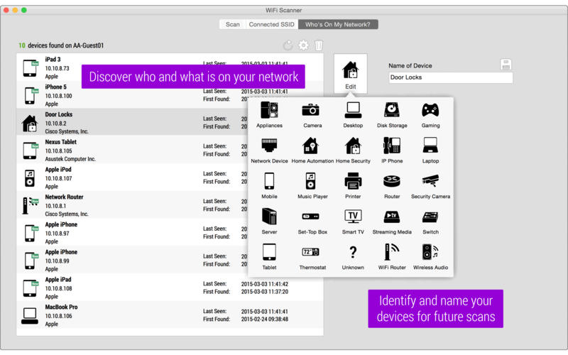Switch to the Connected SSID tab
The width and height of the screenshot is (568, 355).
coord(272,24)
